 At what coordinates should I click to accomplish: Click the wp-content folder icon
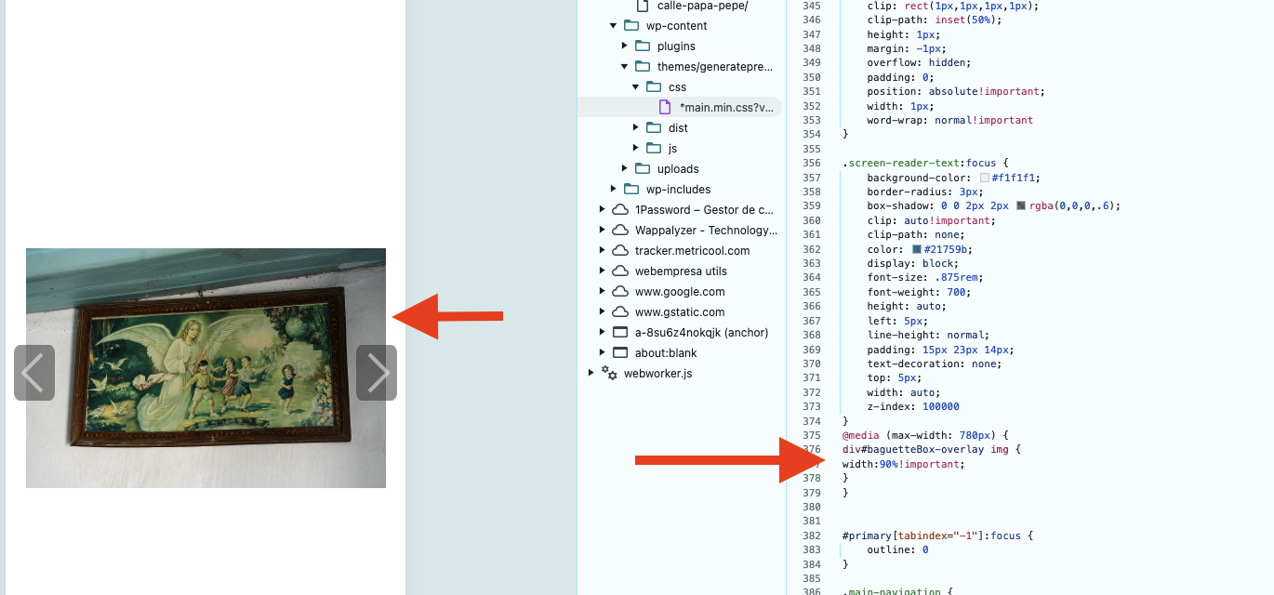(x=631, y=26)
